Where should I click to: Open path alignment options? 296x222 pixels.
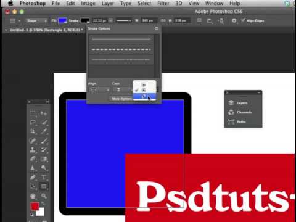click(210, 20)
